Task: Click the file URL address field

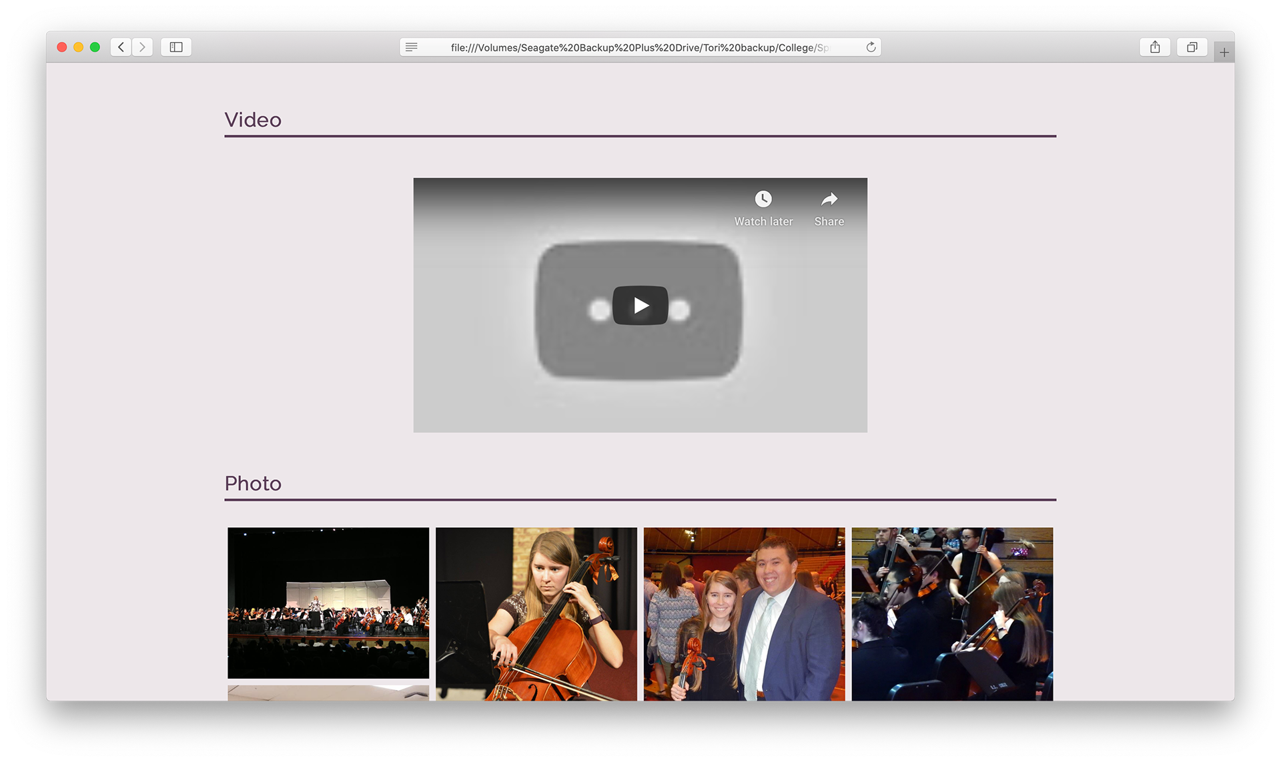Action: click(640, 47)
